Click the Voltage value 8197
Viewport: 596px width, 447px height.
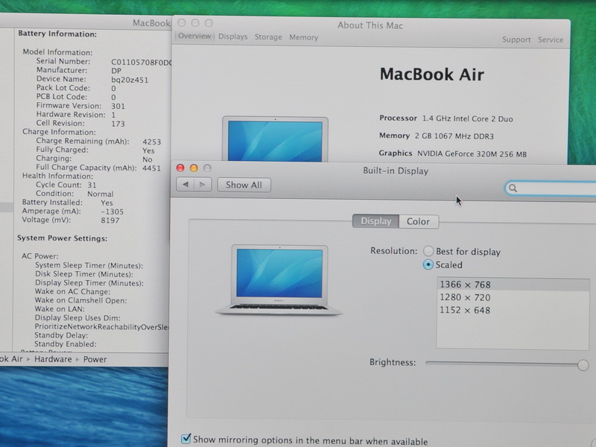coord(110,220)
